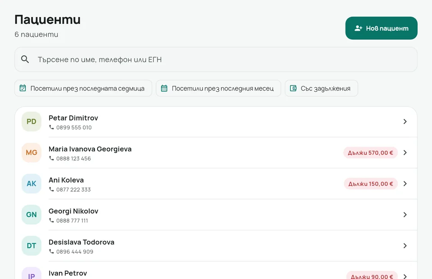
Task: Click the wallet icon for debts filter
Action: point(293,88)
